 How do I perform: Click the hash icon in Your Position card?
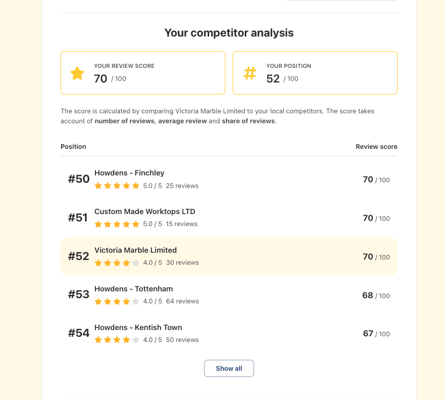pos(250,73)
